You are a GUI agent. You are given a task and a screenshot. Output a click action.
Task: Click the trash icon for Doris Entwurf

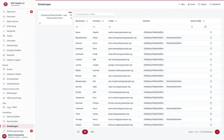click(211, 43)
